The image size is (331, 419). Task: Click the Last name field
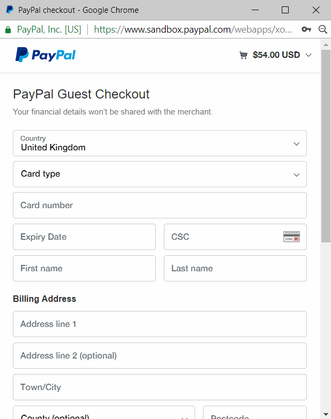coord(235,269)
